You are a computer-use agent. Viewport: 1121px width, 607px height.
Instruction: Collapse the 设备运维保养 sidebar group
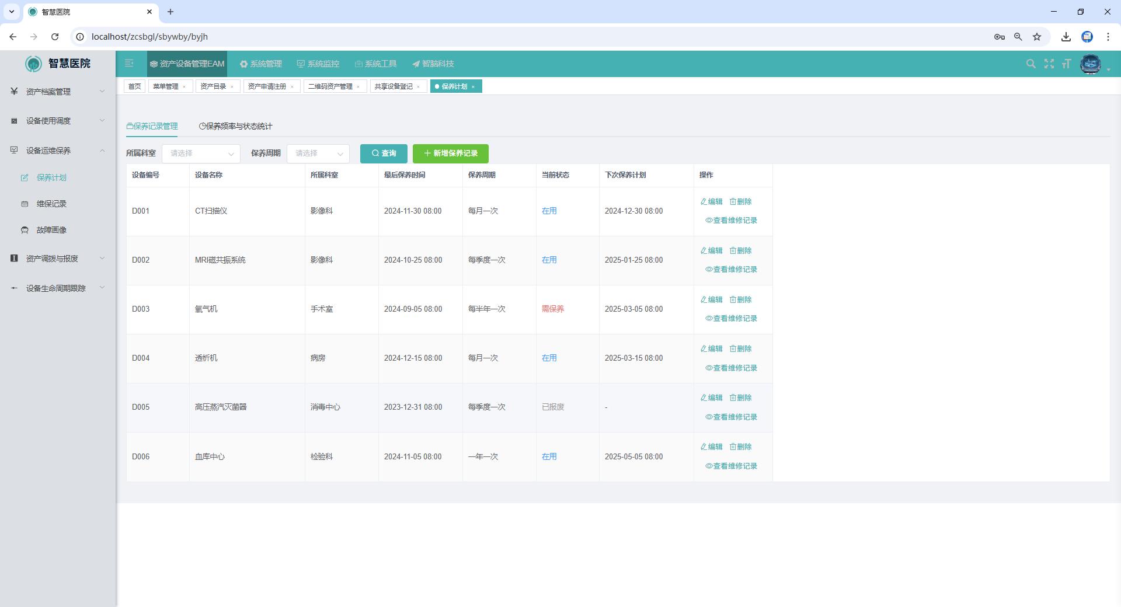click(57, 151)
